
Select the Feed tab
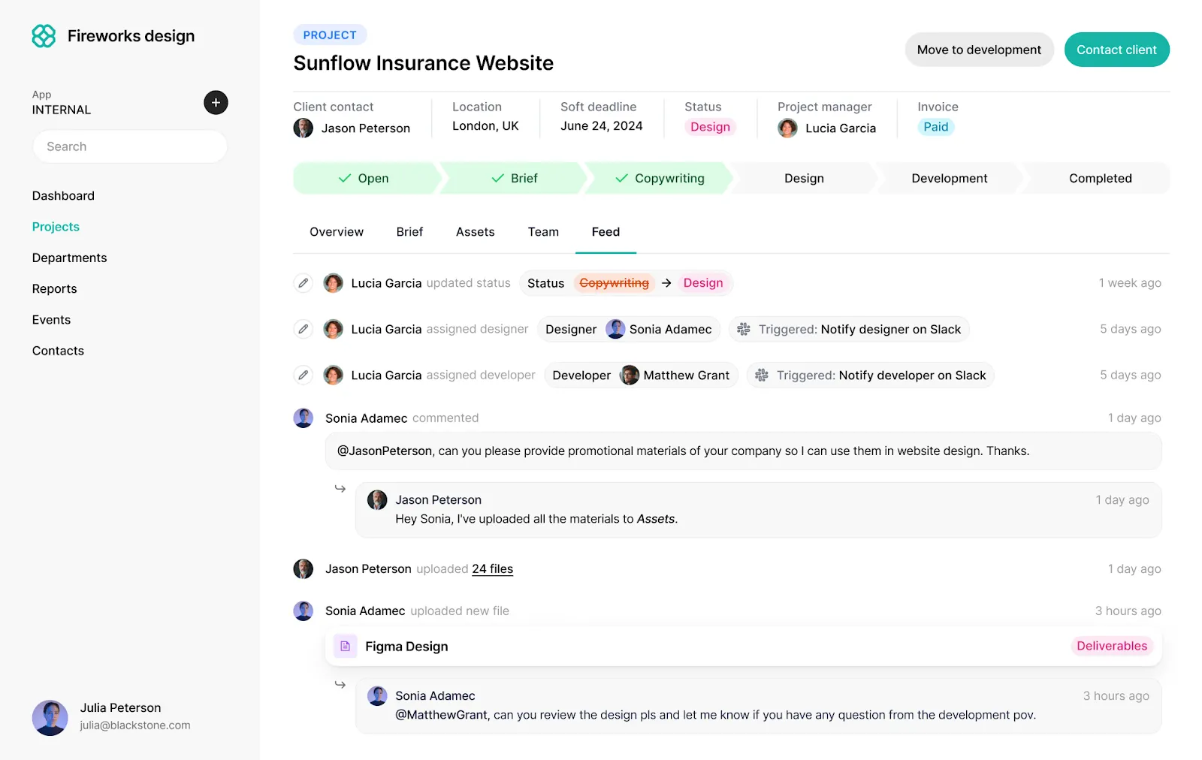(606, 232)
